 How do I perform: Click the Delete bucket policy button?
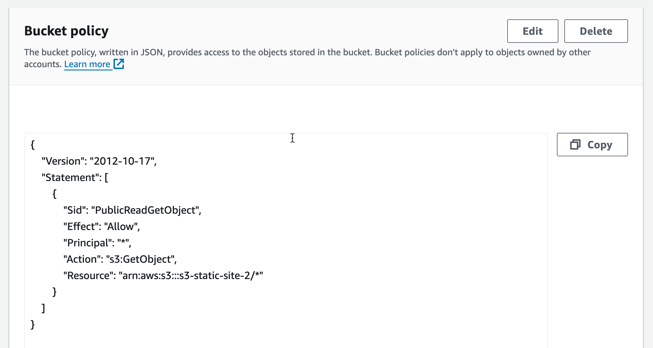point(596,31)
